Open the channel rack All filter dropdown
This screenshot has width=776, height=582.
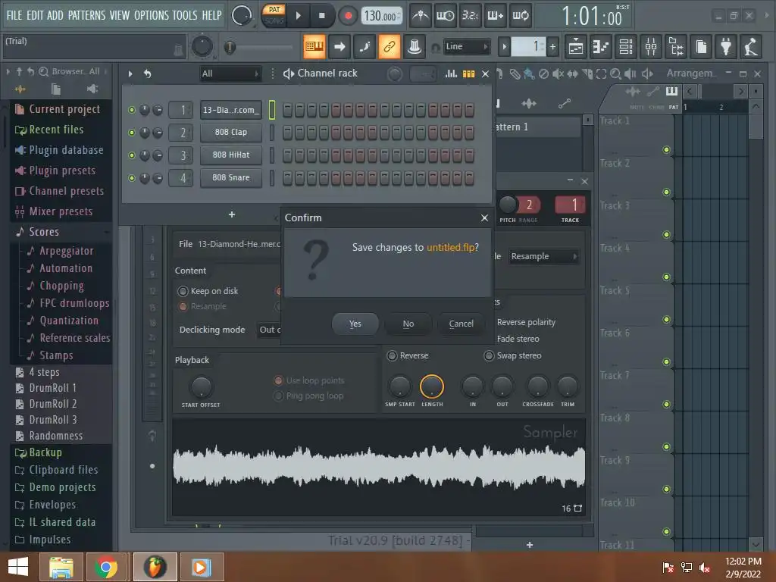click(230, 74)
